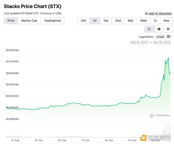Switch to line chart view
The width and height of the screenshot is (174, 144).
pos(149,29)
